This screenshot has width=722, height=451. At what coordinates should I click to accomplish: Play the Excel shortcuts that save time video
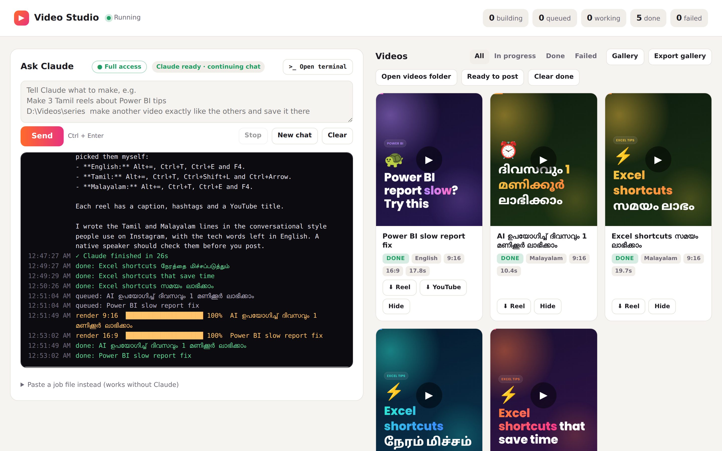[543, 396]
